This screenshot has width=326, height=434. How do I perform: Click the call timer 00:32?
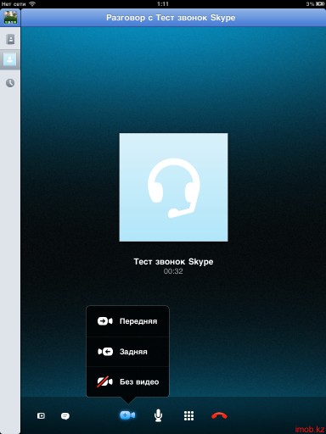click(173, 271)
